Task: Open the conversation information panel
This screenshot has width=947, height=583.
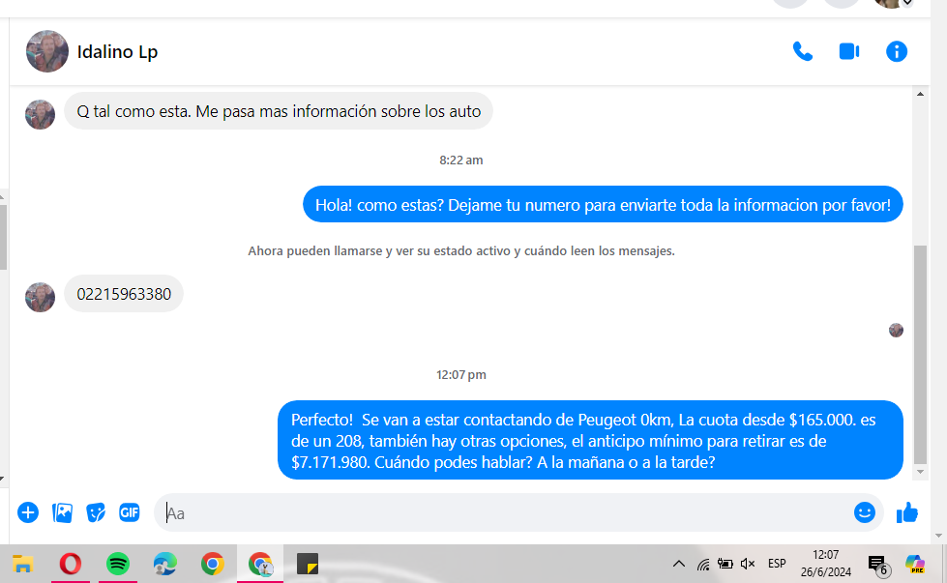Action: click(897, 52)
